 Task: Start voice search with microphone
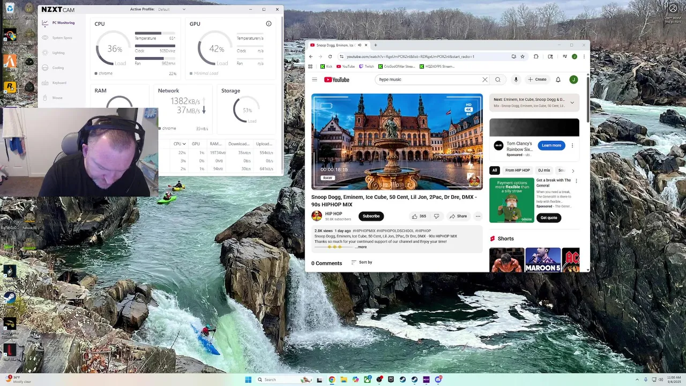point(516,79)
